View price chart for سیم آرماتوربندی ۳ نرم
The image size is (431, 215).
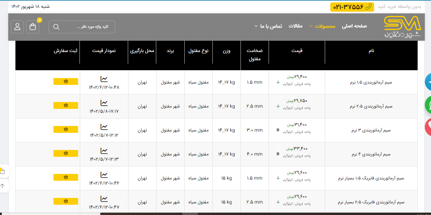[104, 127]
